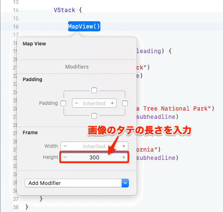Screen dimensions: 223x212
Task: Click 'Tree National Park' string in code
Action: (x=177, y=109)
